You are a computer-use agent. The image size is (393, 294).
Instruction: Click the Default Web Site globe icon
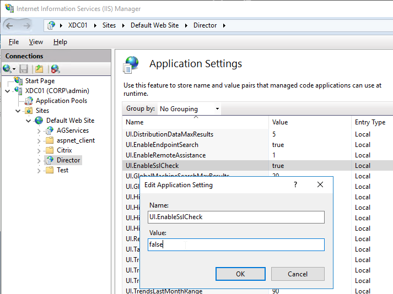coord(39,121)
